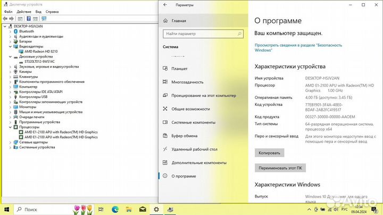
Task: Switch РУС keyboard language indicator
Action: pos(344,210)
